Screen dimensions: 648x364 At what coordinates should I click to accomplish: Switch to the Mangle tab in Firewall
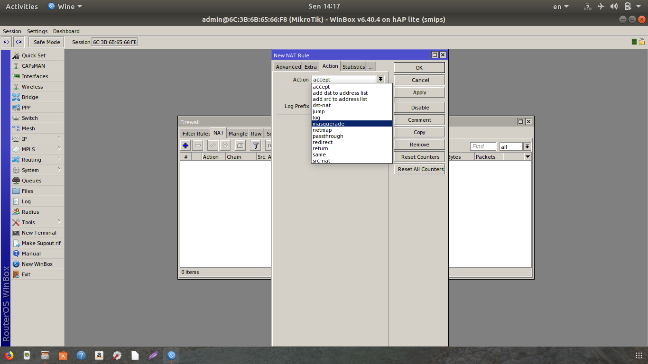pyautogui.click(x=238, y=134)
